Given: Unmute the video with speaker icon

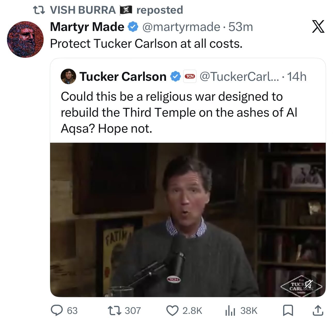Looking at the screenshot, I should (308, 284).
